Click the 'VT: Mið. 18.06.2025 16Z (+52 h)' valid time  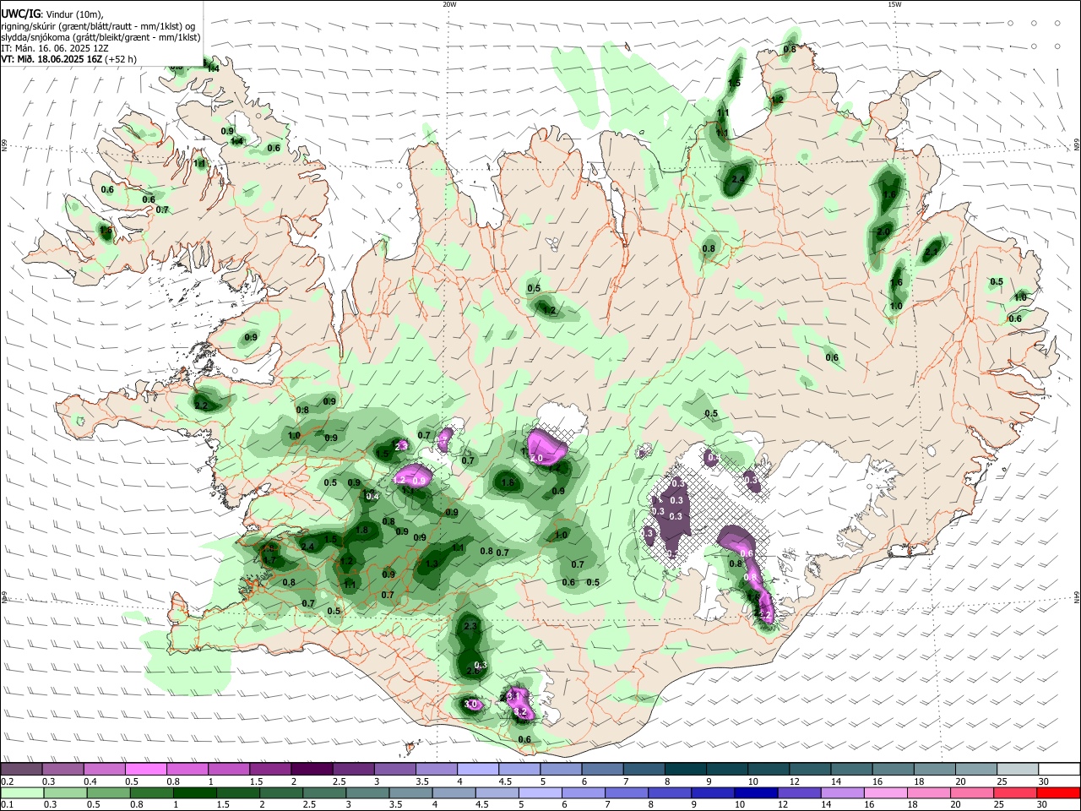point(68,59)
